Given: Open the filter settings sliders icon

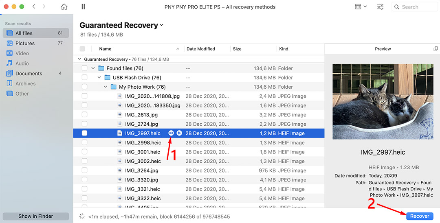Looking at the screenshot, I should tap(380, 7).
